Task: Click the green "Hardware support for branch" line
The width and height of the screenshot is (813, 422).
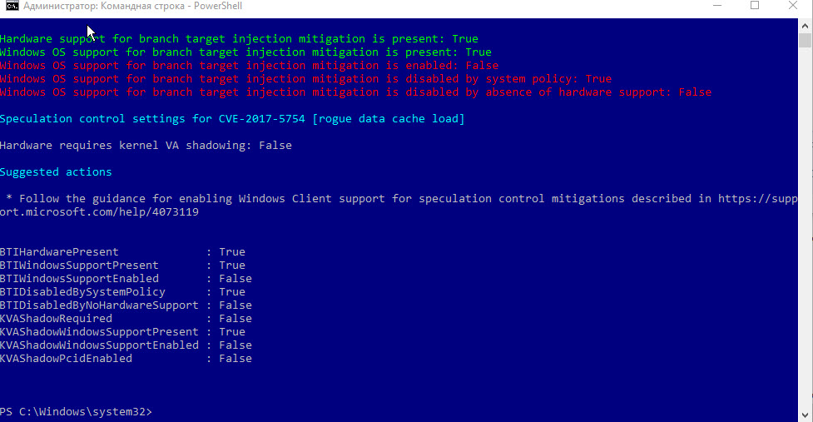Action: click(x=239, y=39)
